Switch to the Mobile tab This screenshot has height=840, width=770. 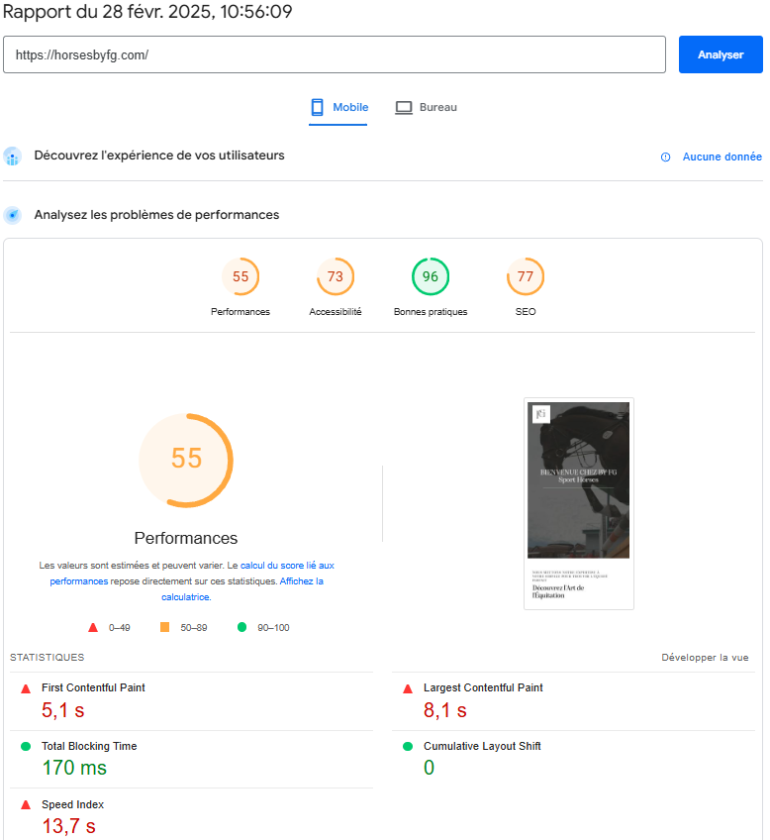[338, 107]
